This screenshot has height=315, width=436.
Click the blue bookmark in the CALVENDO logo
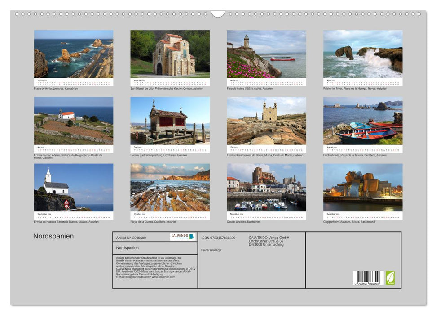pos(192,237)
